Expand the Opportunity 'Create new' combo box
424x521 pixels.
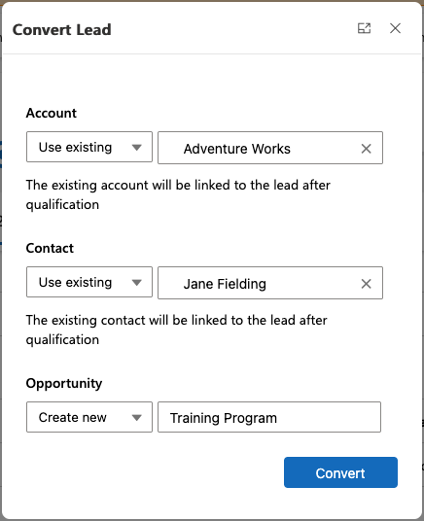[89, 417]
